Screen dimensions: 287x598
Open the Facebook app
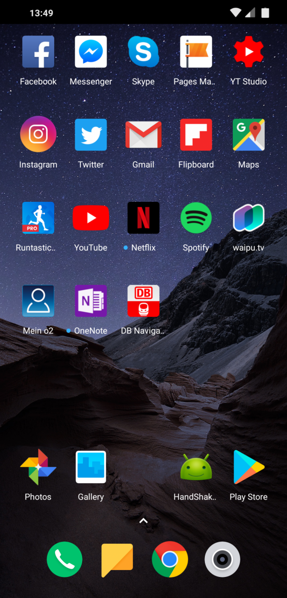point(38,52)
